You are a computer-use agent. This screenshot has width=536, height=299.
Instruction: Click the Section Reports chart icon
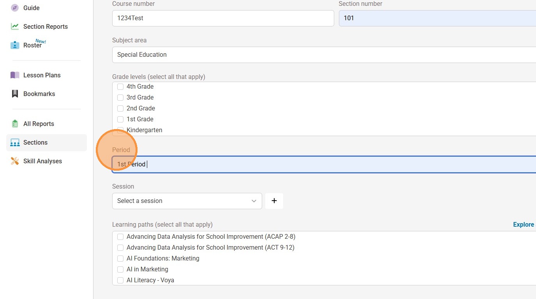tap(15, 26)
